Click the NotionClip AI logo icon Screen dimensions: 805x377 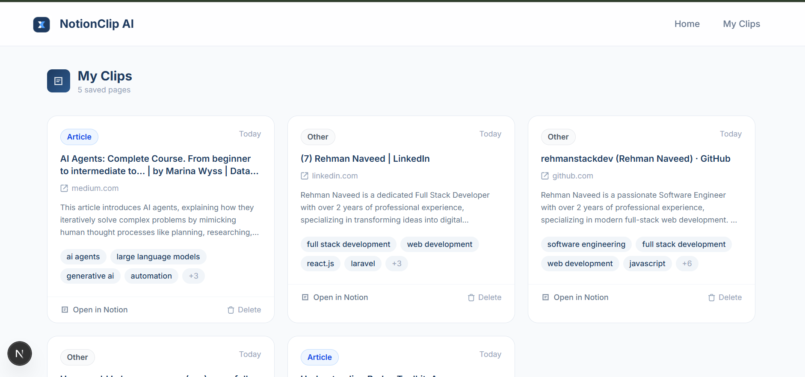coord(41,24)
